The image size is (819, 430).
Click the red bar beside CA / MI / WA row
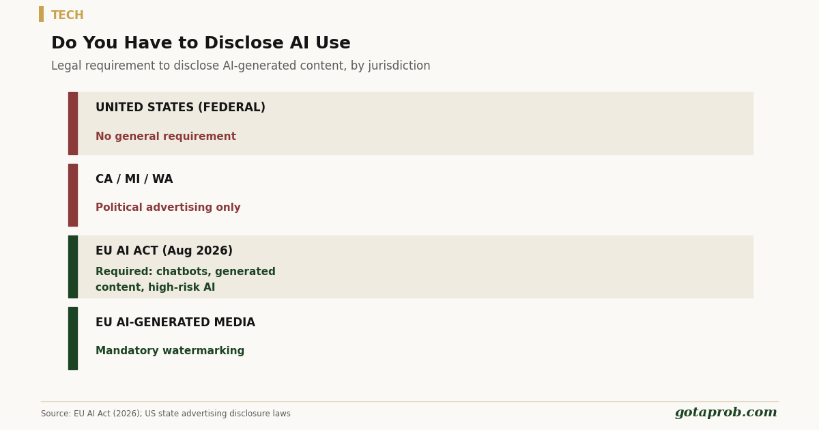(72, 195)
